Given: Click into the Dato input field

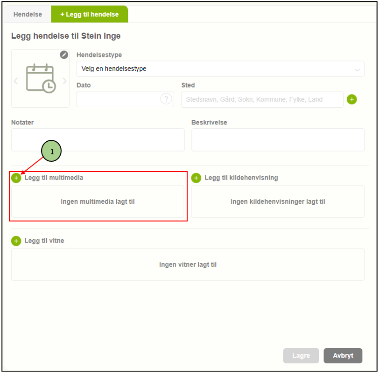Looking at the screenshot, I should pos(118,99).
